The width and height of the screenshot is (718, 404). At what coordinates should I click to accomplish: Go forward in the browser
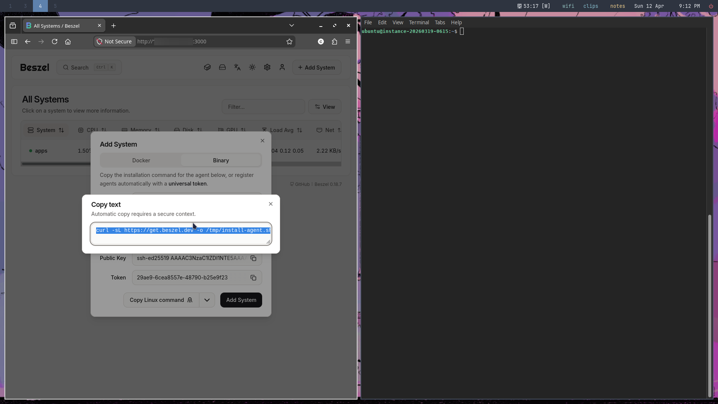[x=41, y=41]
